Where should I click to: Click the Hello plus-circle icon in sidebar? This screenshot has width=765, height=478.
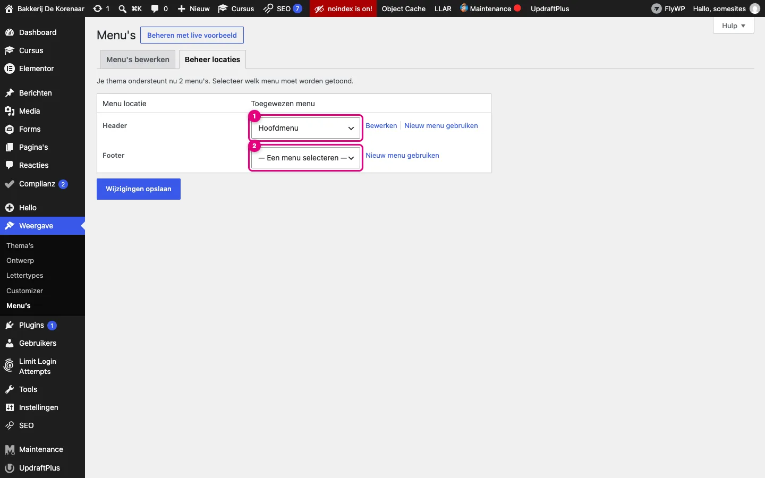(10, 208)
